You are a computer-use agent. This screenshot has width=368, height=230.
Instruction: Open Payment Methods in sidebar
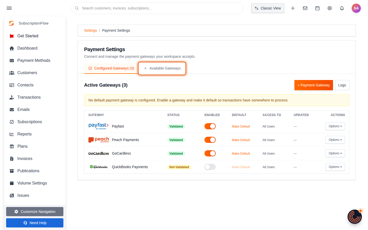click(35, 61)
